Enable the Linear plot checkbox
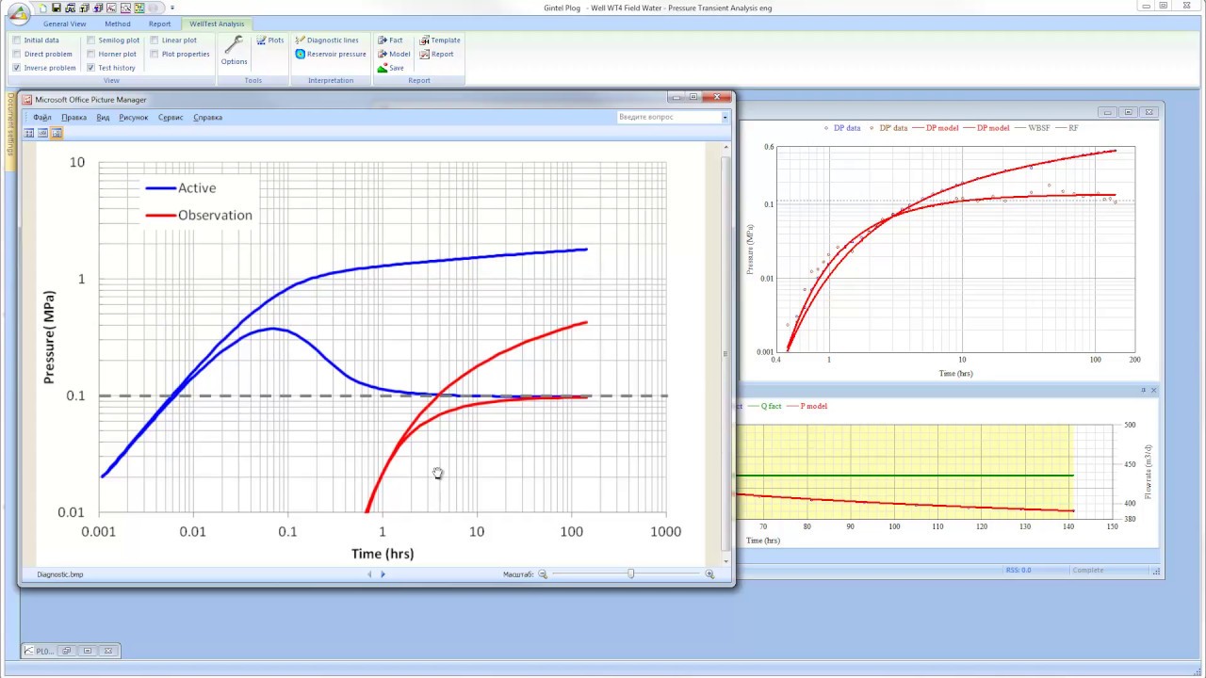 pos(155,40)
